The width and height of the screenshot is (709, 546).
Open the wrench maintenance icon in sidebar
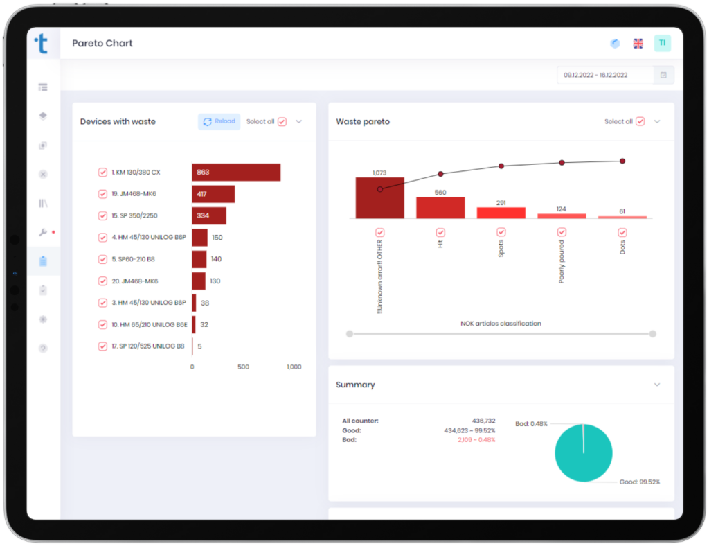coord(43,232)
